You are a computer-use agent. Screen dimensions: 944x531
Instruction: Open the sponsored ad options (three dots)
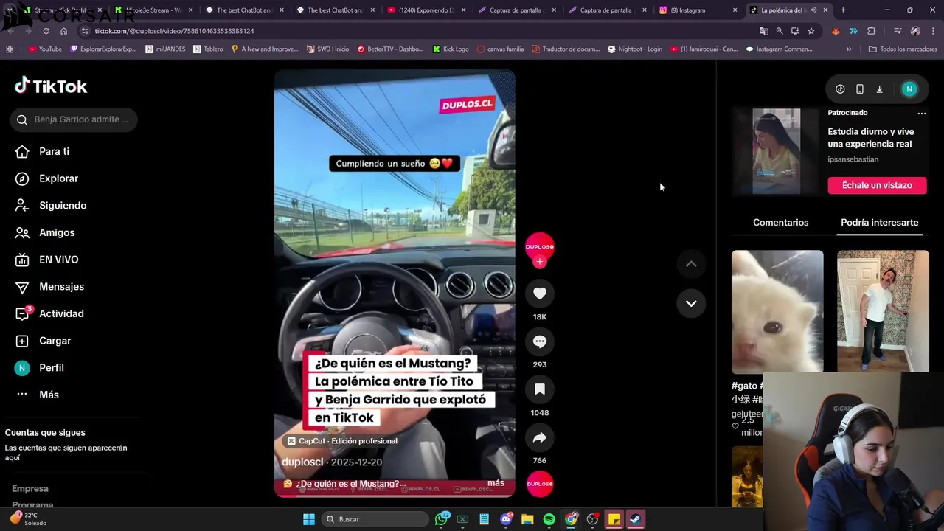click(x=921, y=114)
